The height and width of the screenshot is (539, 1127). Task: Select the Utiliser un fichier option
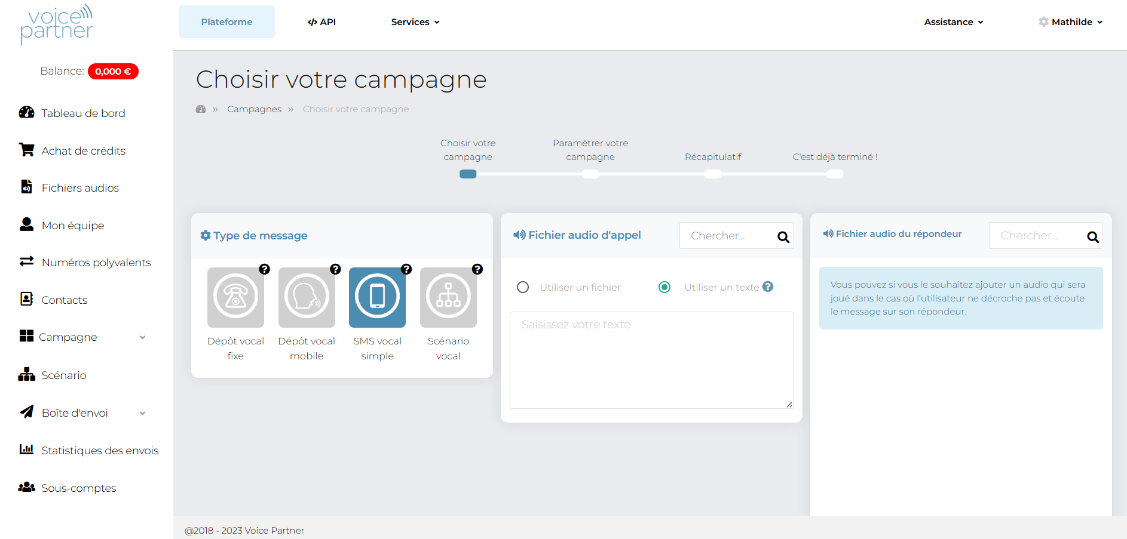[x=523, y=287]
